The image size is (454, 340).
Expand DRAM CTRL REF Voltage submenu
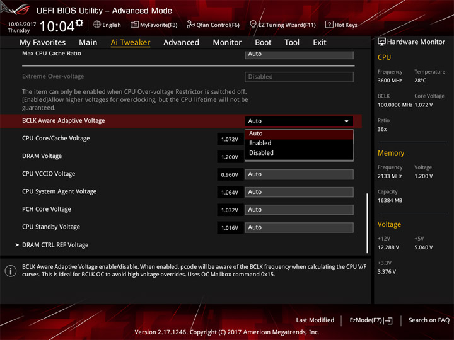(55, 245)
